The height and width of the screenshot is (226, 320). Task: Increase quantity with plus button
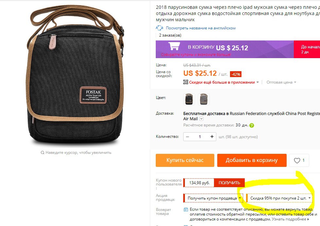212,137
